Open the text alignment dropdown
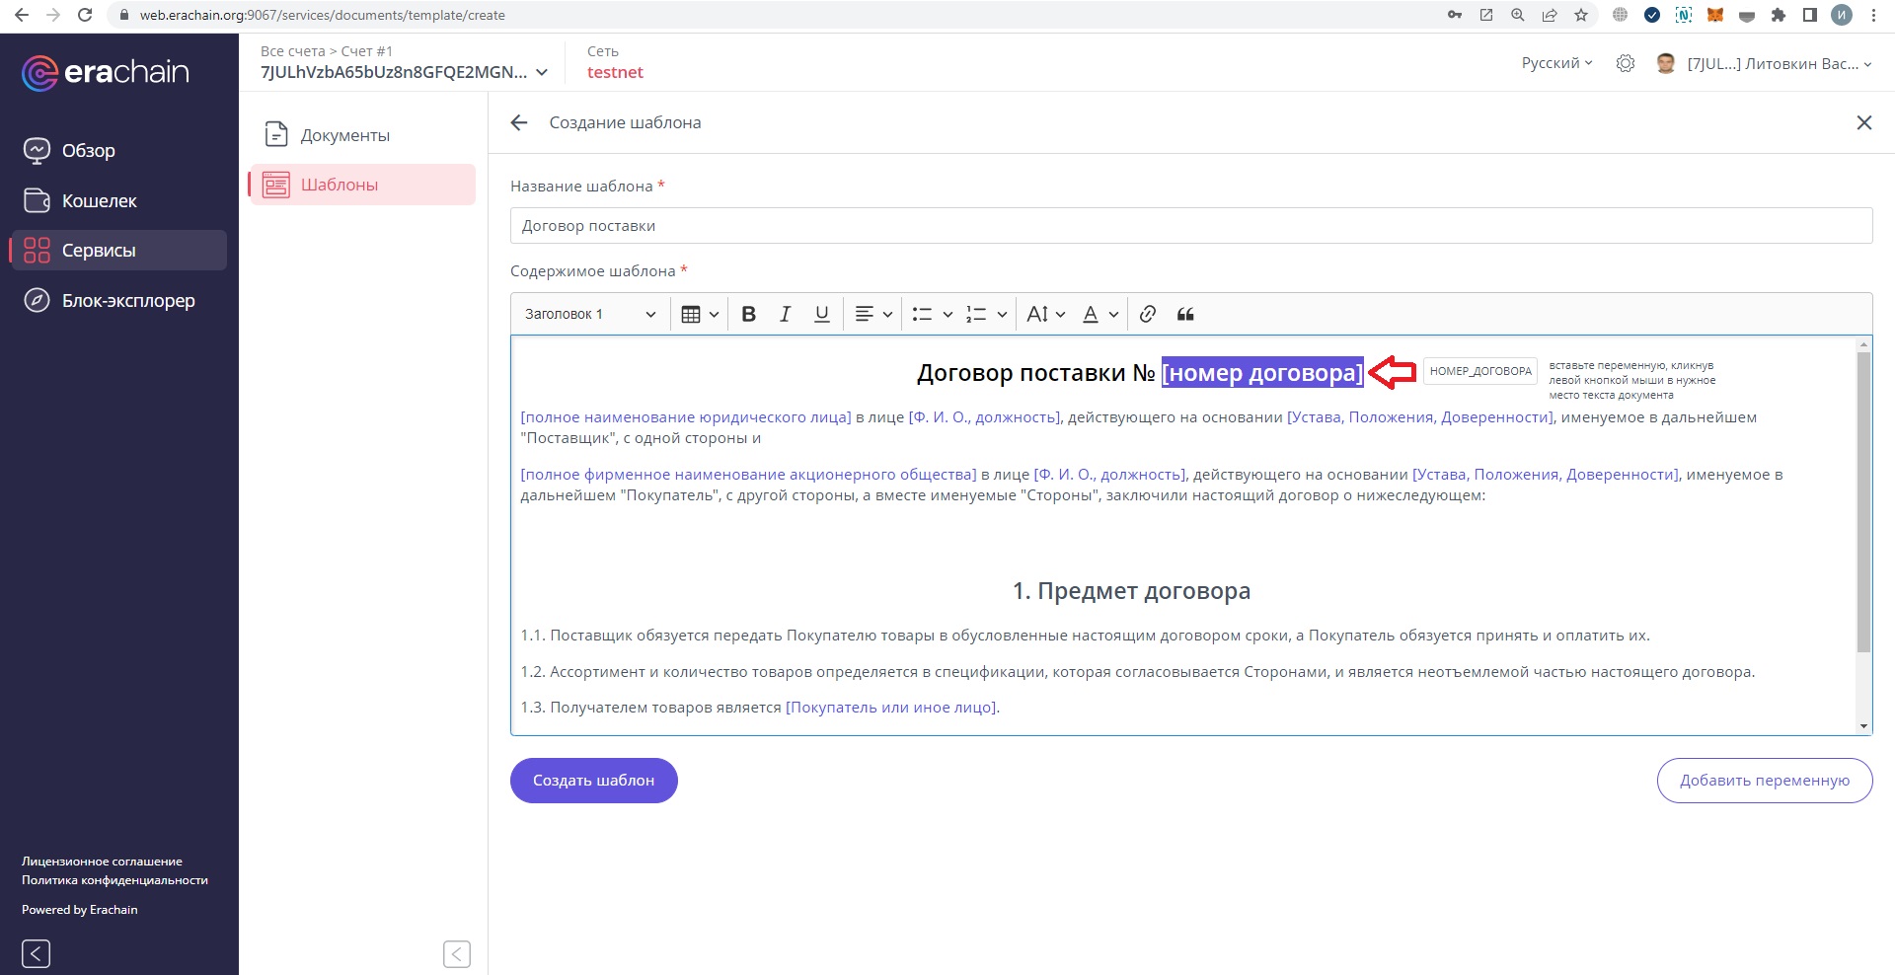This screenshot has height=975, width=1895. pyautogui.click(x=872, y=314)
